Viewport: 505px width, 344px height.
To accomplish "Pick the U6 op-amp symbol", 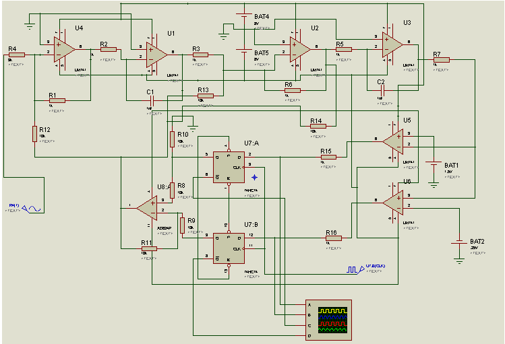I will [x=392, y=202].
